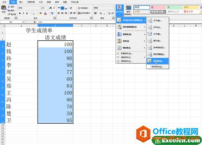Center text horizontally
202x145 pixels.
[62, 13]
